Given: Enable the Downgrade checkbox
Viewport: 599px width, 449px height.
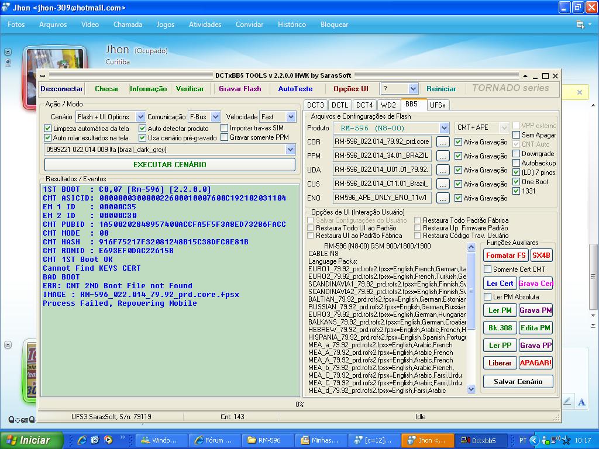Looking at the screenshot, I should pos(516,154).
